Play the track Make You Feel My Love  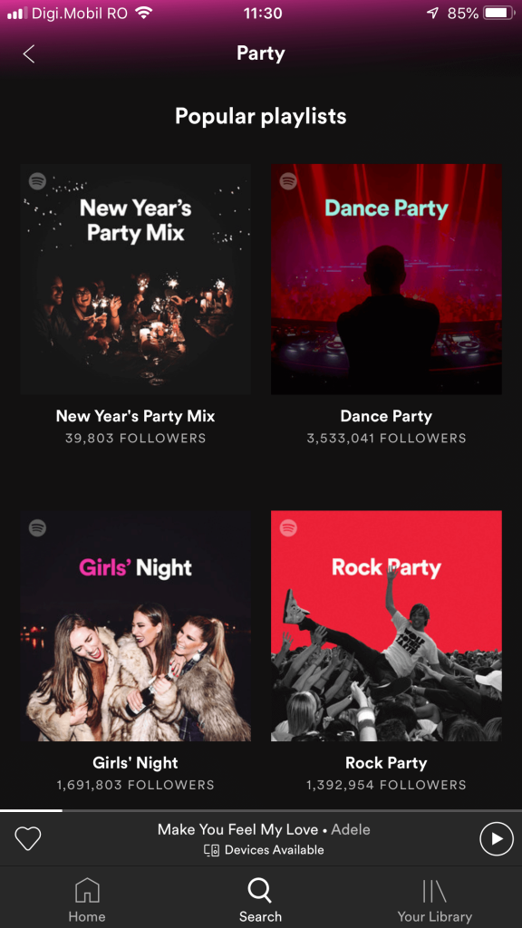tap(497, 838)
